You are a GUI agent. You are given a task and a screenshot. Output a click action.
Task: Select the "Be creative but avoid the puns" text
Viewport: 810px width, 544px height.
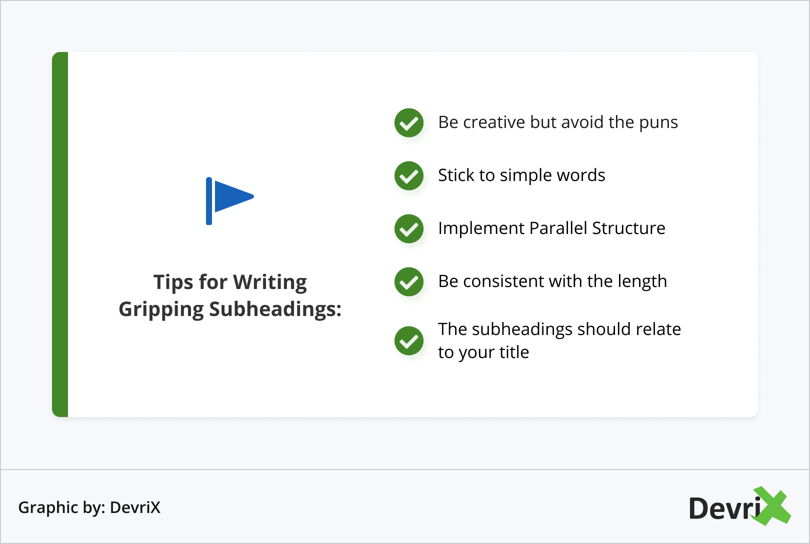point(558,122)
